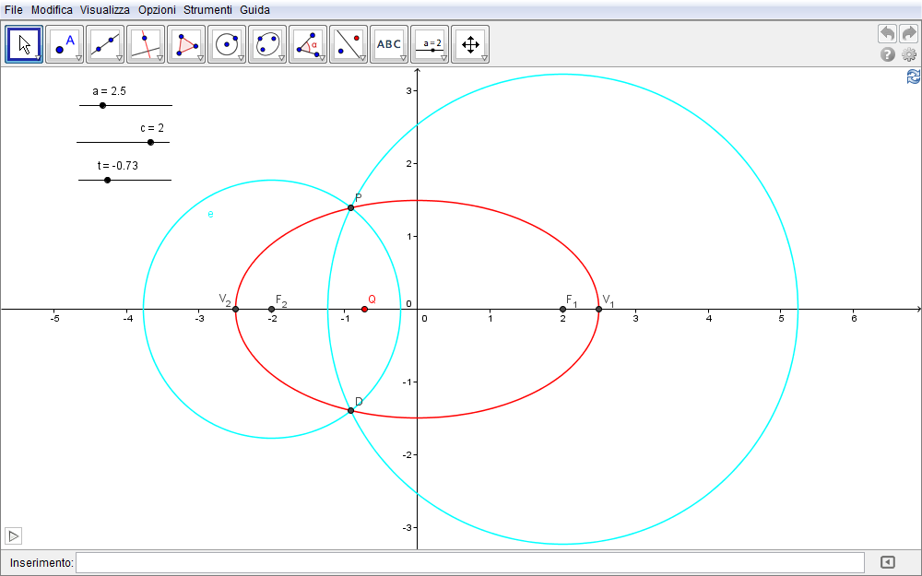
Task: Activate Circle with center through point tool
Action: (x=227, y=44)
